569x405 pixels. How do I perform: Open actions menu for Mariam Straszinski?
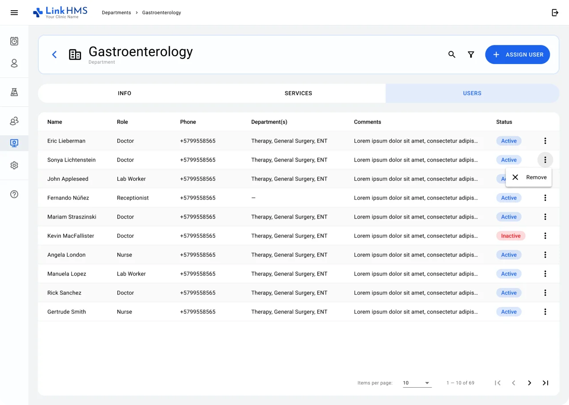545,217
